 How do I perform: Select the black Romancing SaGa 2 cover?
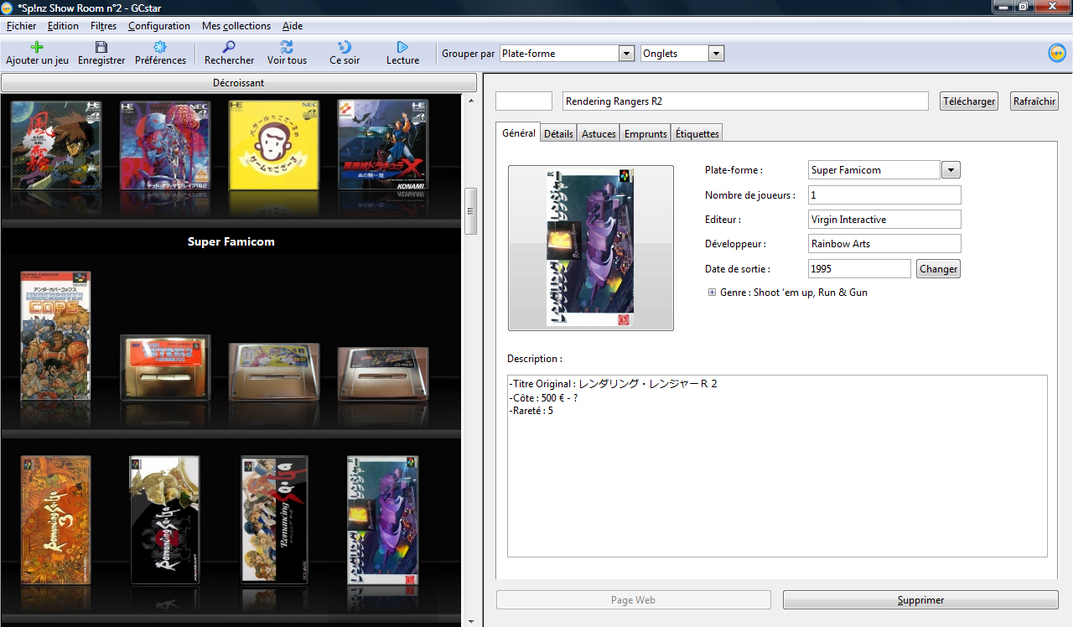(x=164, y=520)
